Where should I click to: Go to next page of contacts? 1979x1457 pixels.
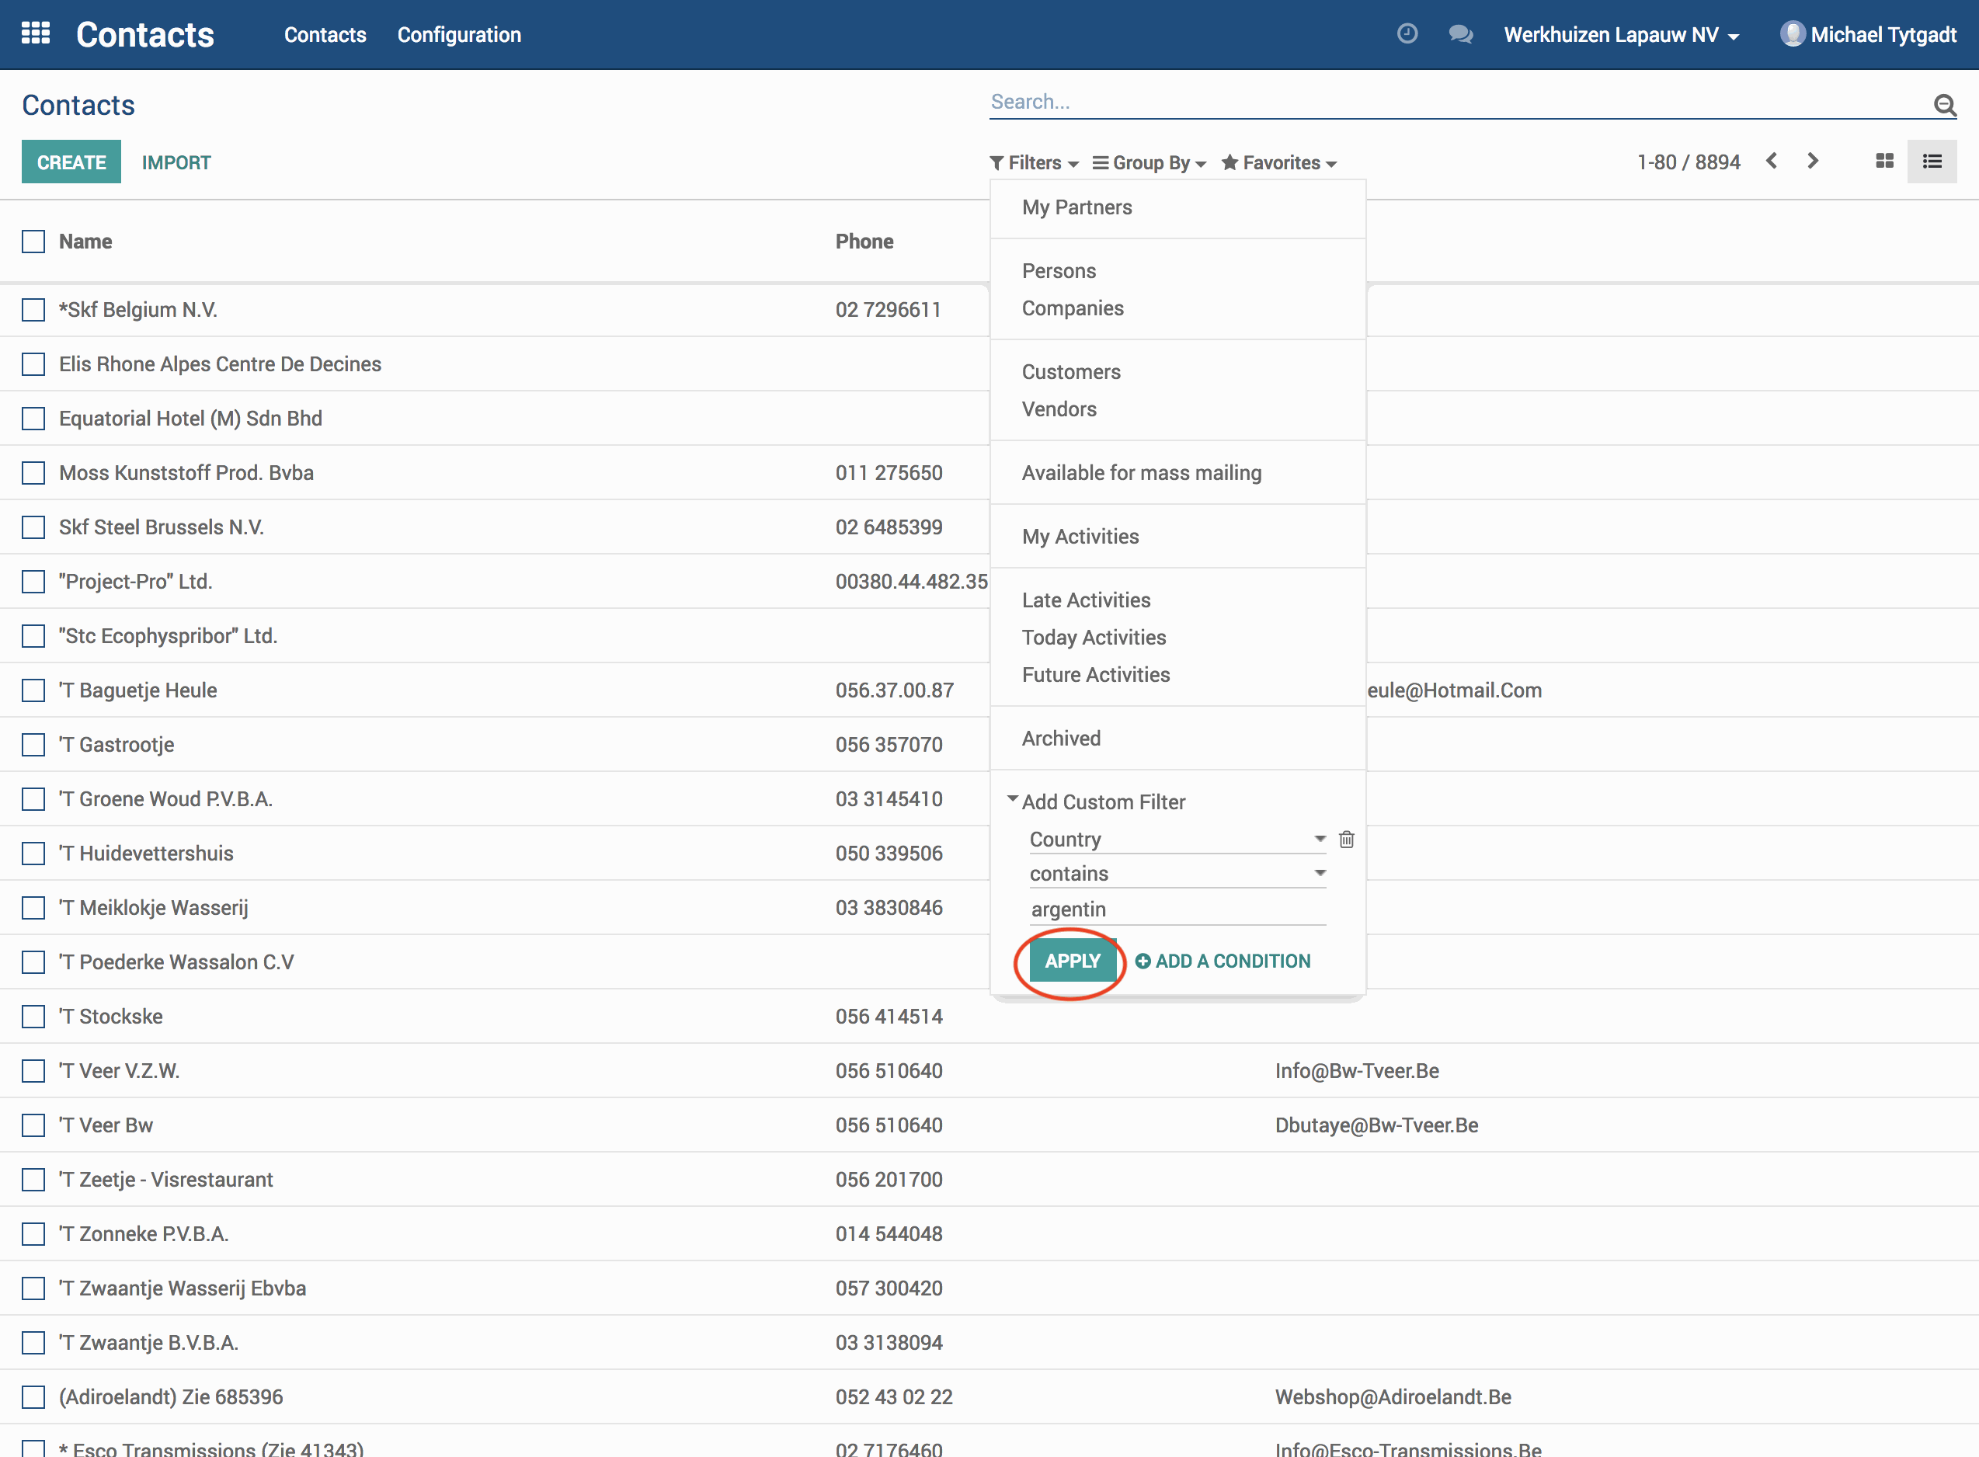1812,161
